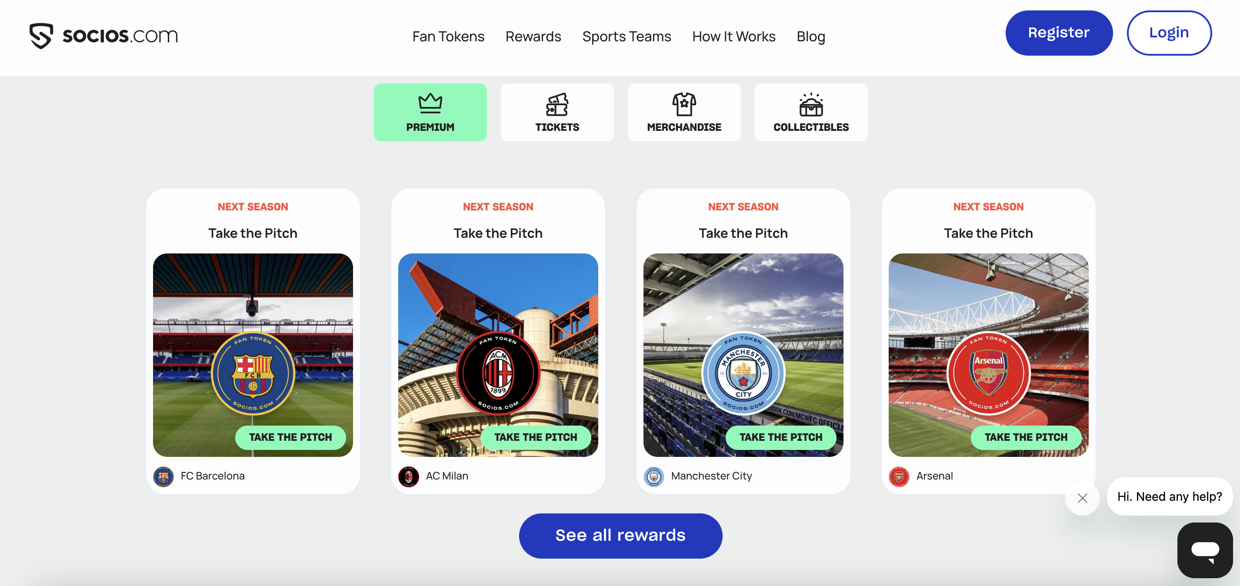The height and width of the screenshot is (586, 1240).
Task: Dismiss the help message popup
Action: pos(1082,498)
